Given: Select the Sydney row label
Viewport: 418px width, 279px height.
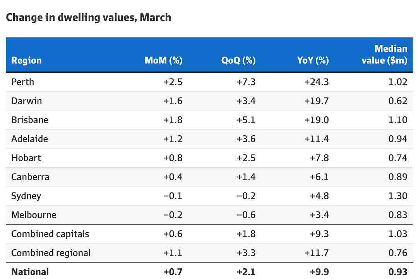Looking at the screenshot, I should (x=26, y=196).
